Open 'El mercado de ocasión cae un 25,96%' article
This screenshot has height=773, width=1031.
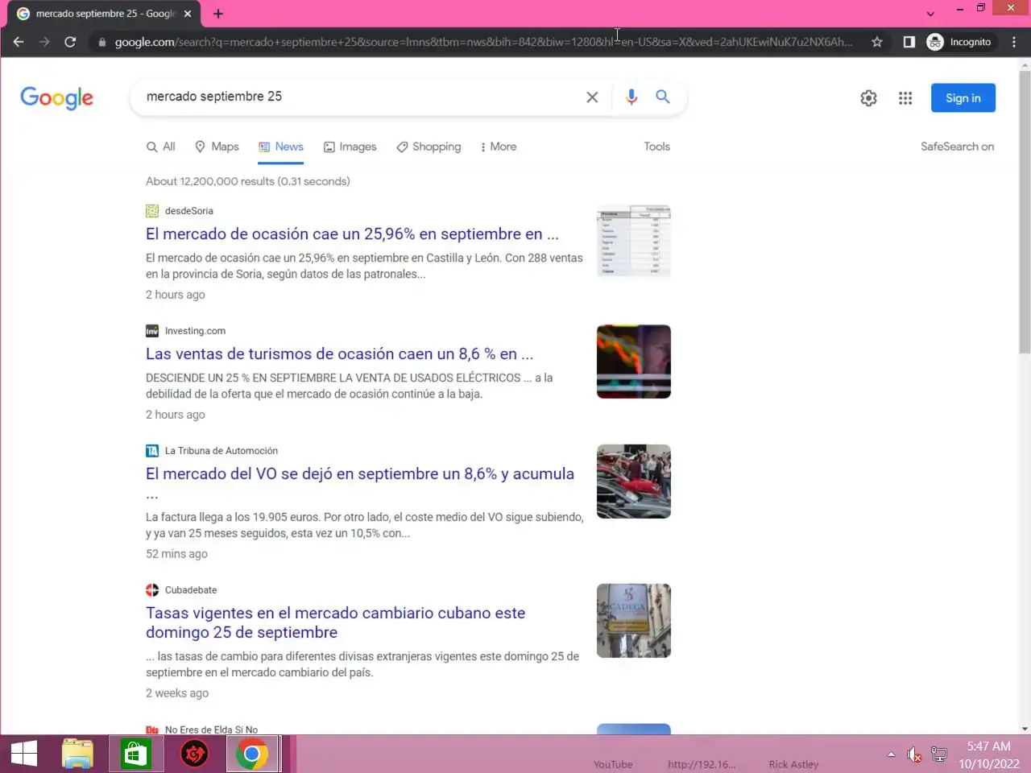352,234
